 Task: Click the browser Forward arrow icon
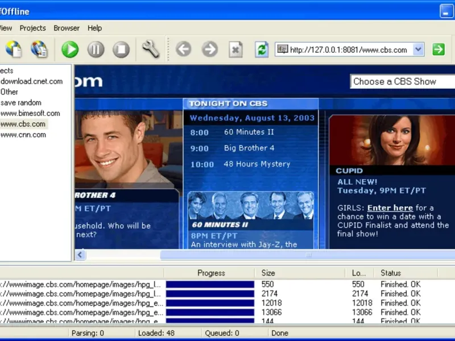210,49
